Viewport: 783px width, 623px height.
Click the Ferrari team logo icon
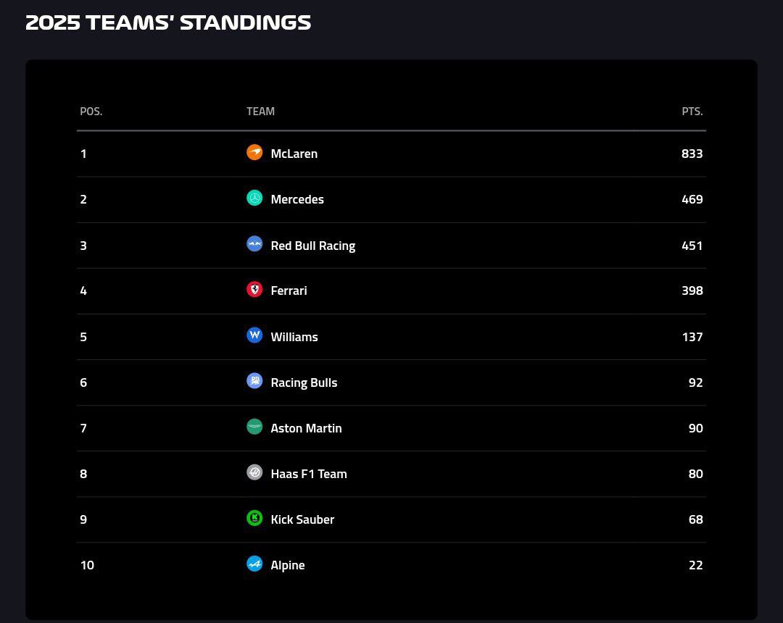(254, 290)
